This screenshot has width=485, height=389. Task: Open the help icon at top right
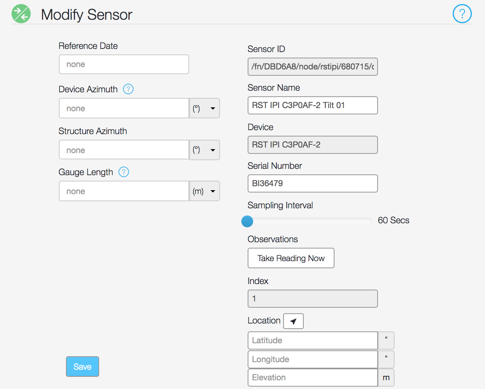click(462, 14)
